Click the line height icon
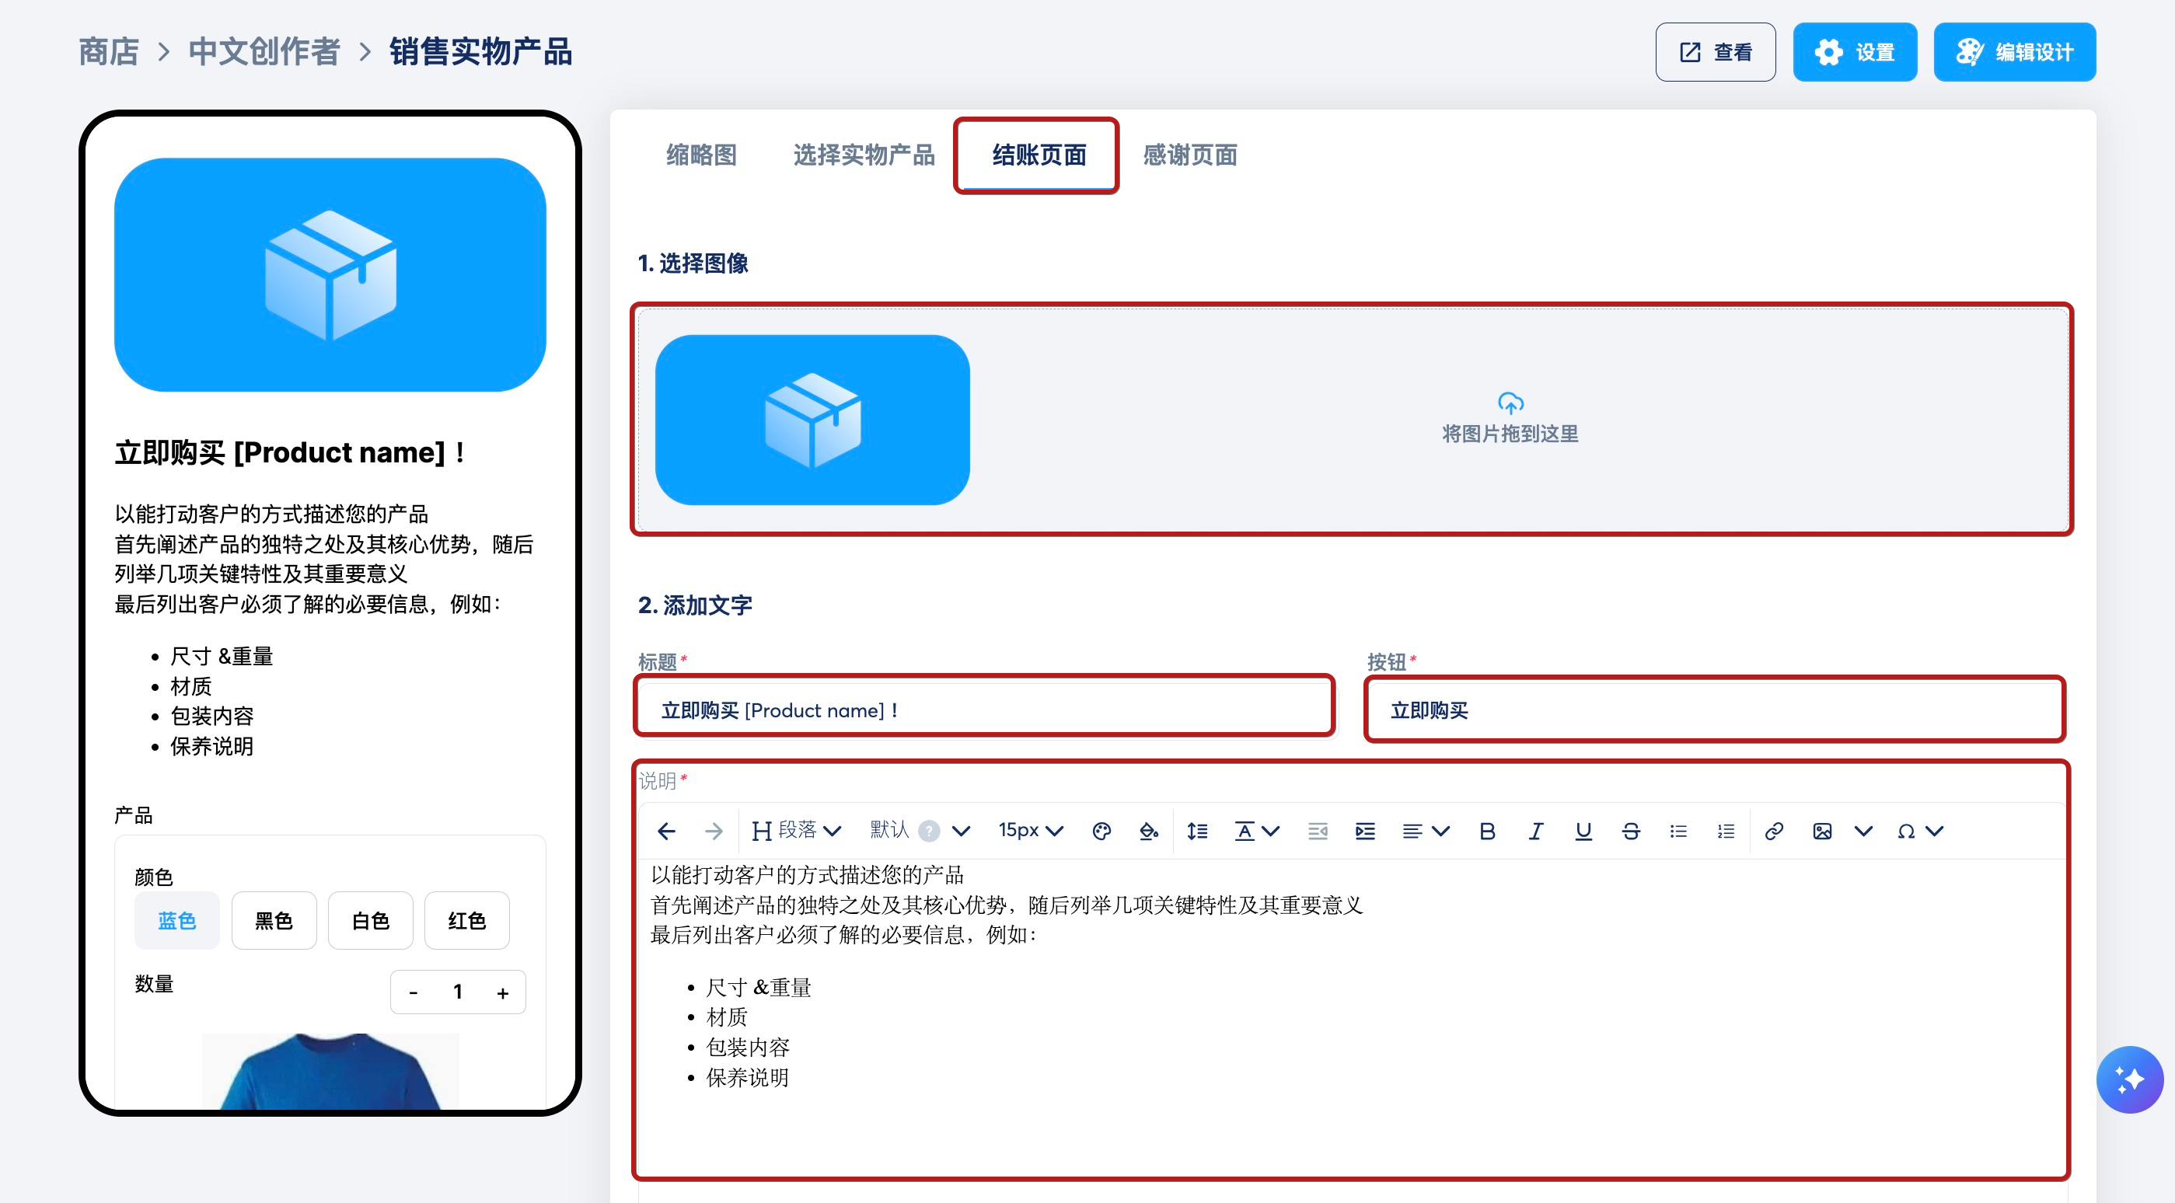Viewport: 2175px width, 1203px height. pyautogui.click(x=1196, y=832)
